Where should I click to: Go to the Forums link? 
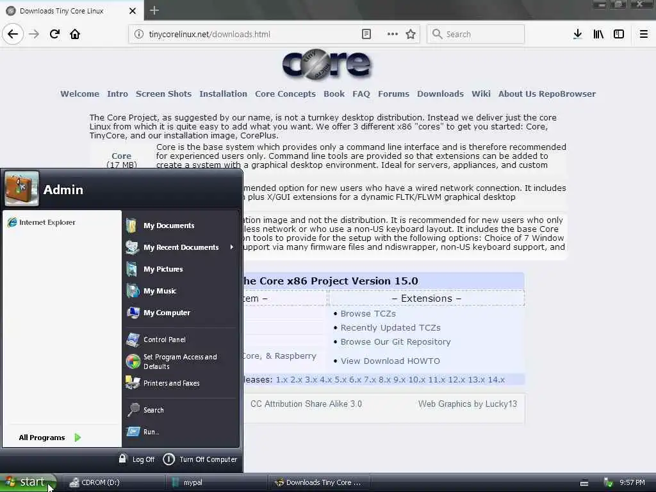[x=393, y=94]
